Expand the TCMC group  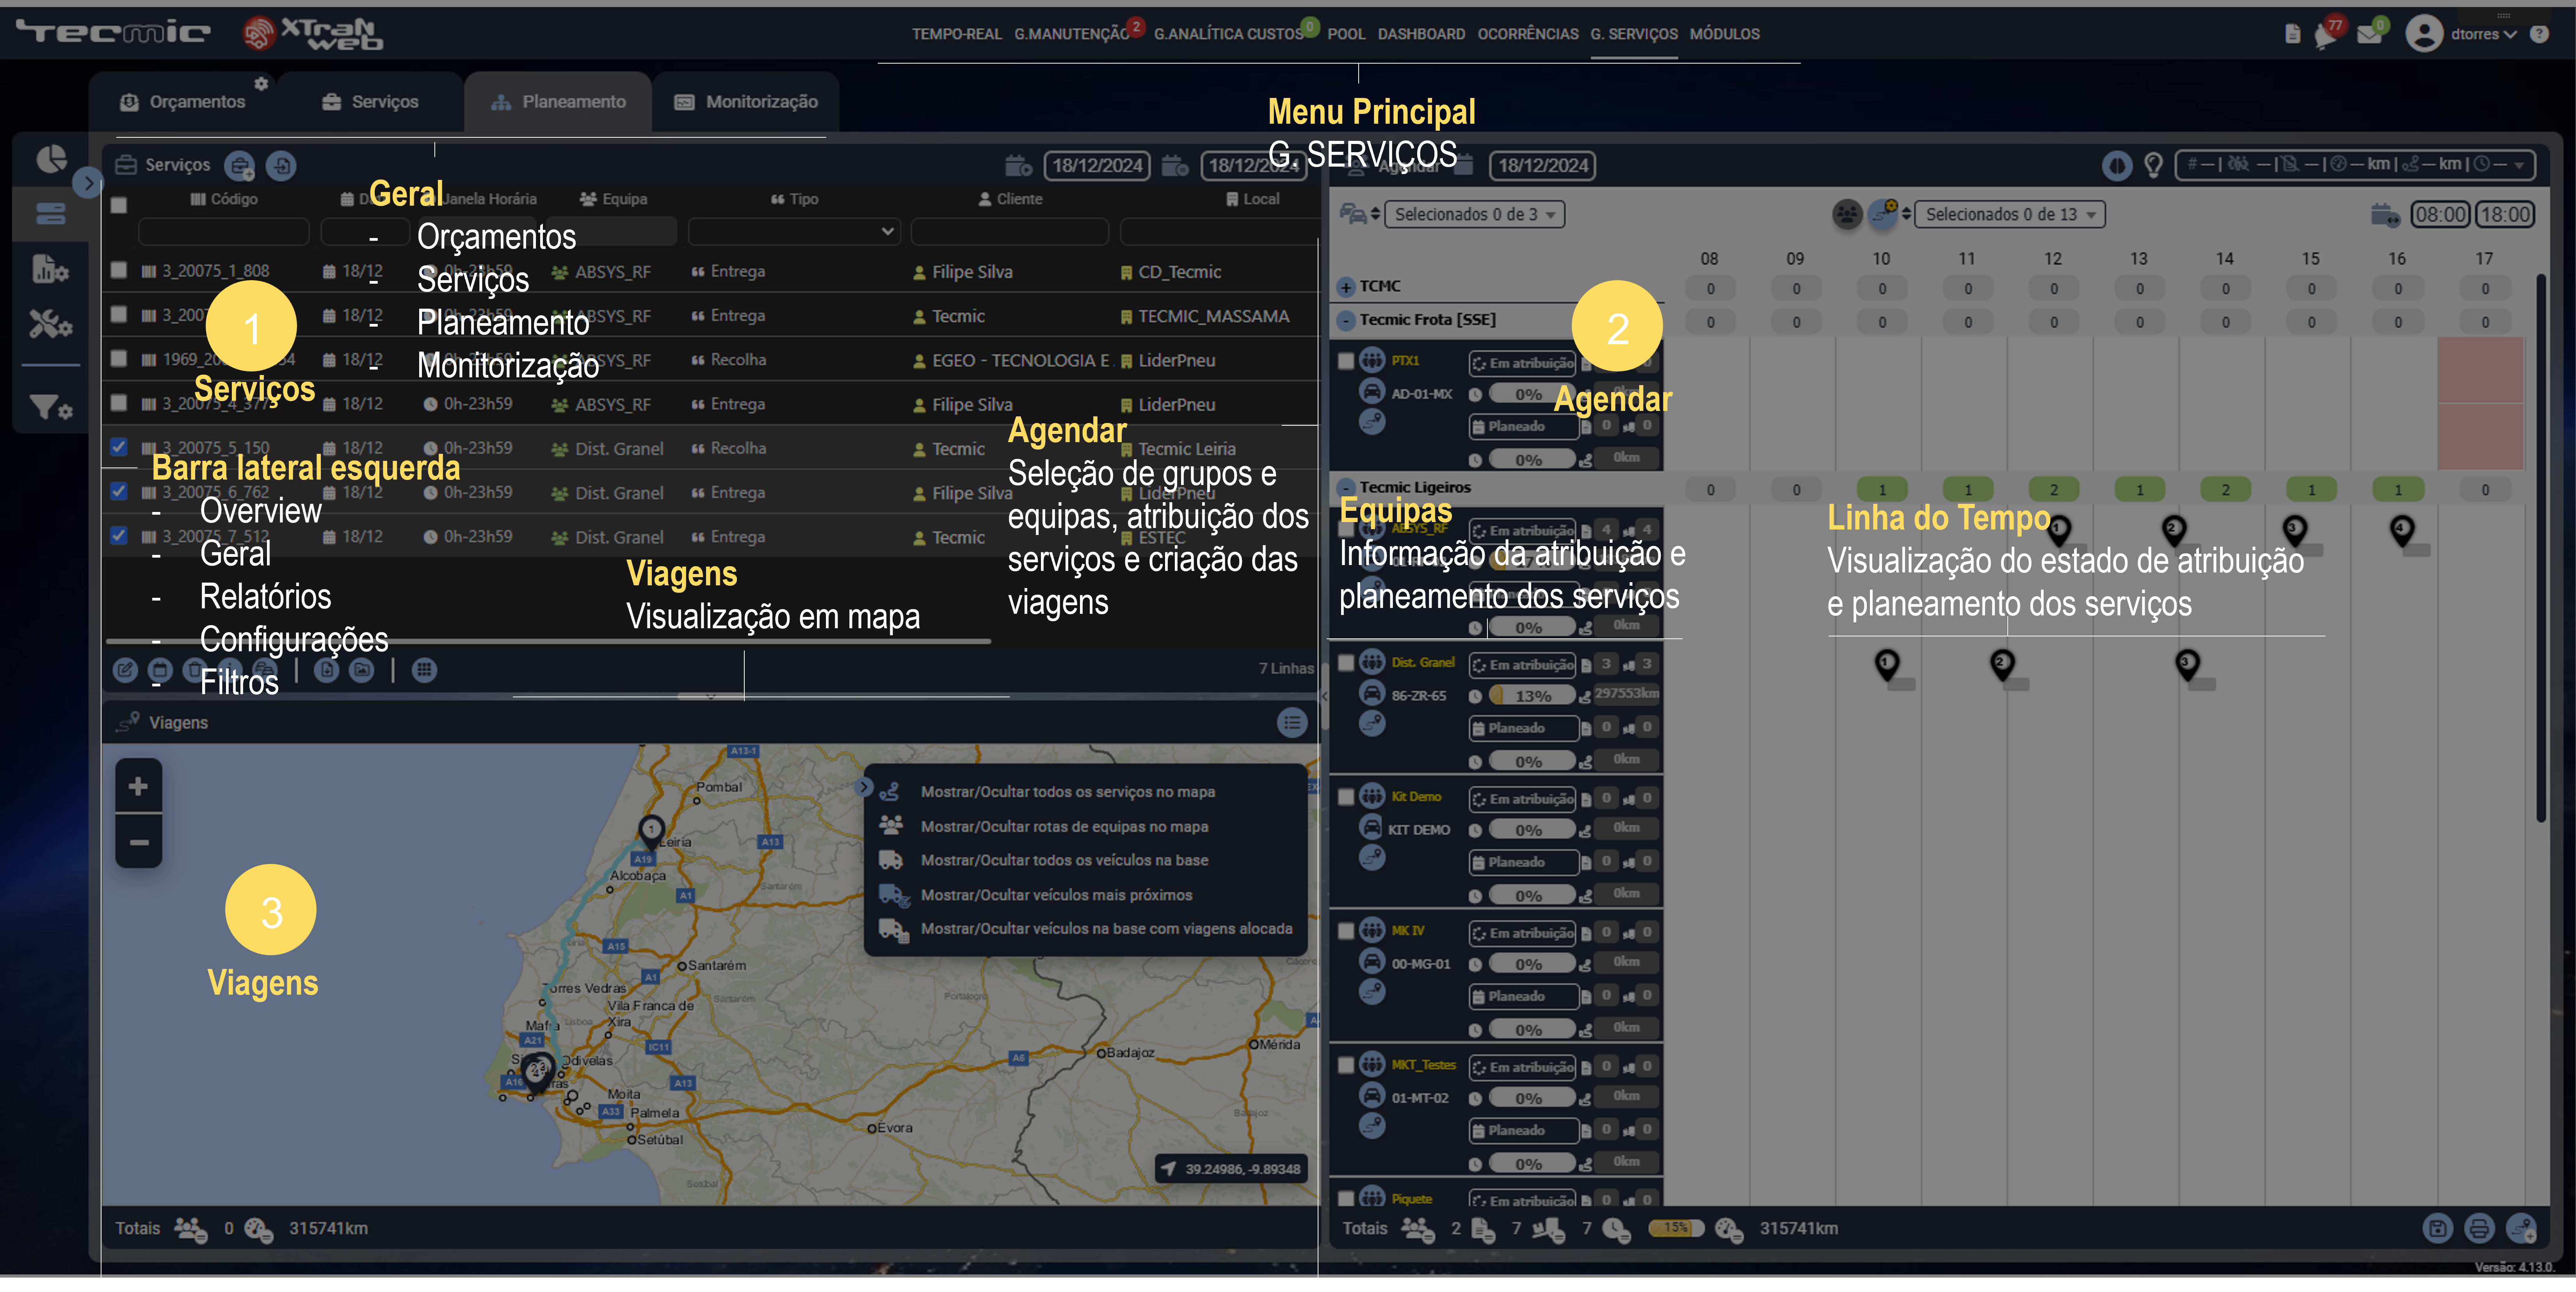[x=1346, y=287]
